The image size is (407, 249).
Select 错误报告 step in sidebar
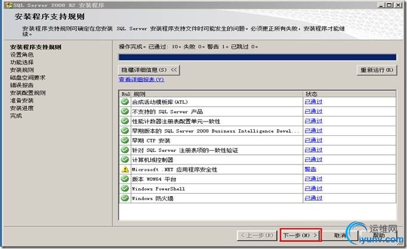pyautogui.click(x=22, y=85)
